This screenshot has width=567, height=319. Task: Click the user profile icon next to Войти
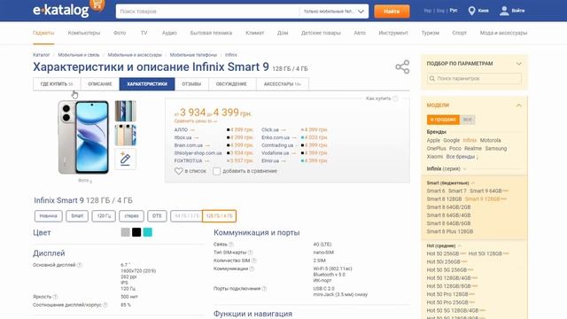(504, 11)
